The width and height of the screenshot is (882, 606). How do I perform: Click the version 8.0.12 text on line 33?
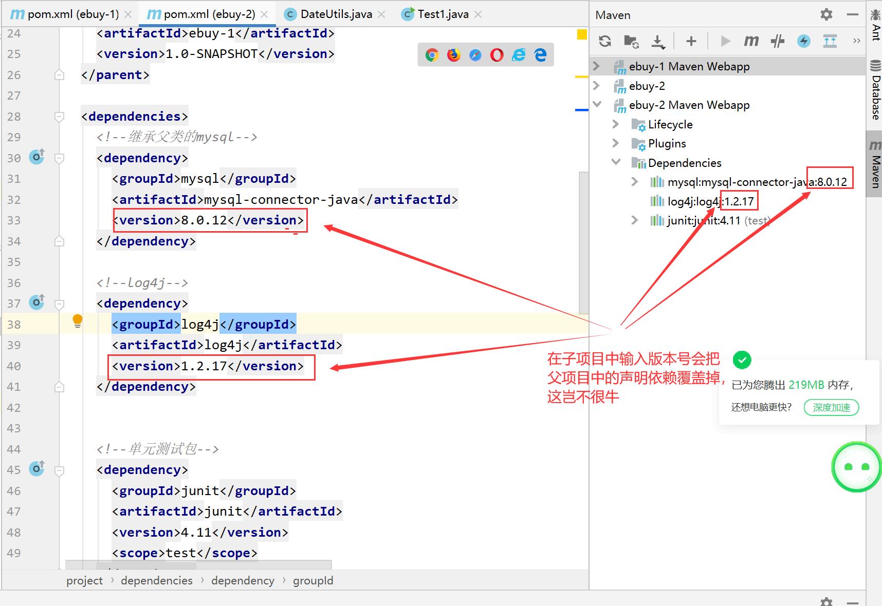pyautogui.click(x=204, y=220)
